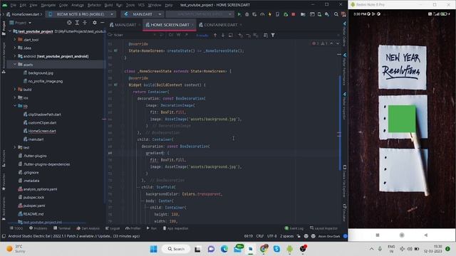This screenshot has height=256, width=456.
Task: Open the Layout Inspector
Action: [x=323, y=228]
